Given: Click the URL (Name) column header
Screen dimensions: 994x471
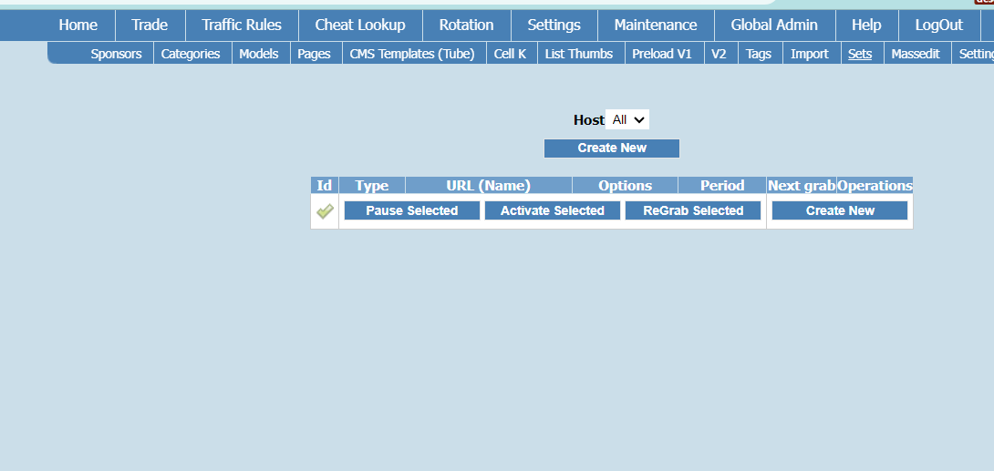Looking at the screenshot, I should click(489, 186).
